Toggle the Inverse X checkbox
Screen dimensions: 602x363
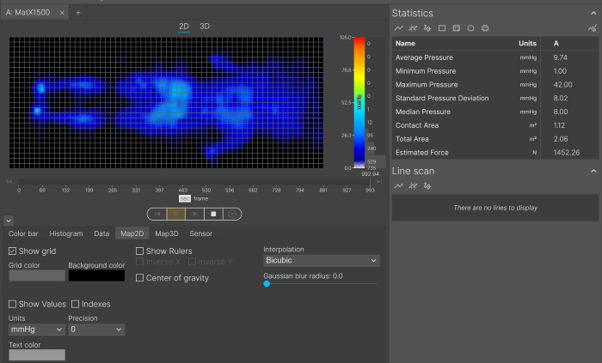(139, 262)
